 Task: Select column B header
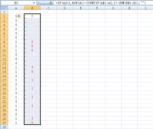(x=32, y=8)
